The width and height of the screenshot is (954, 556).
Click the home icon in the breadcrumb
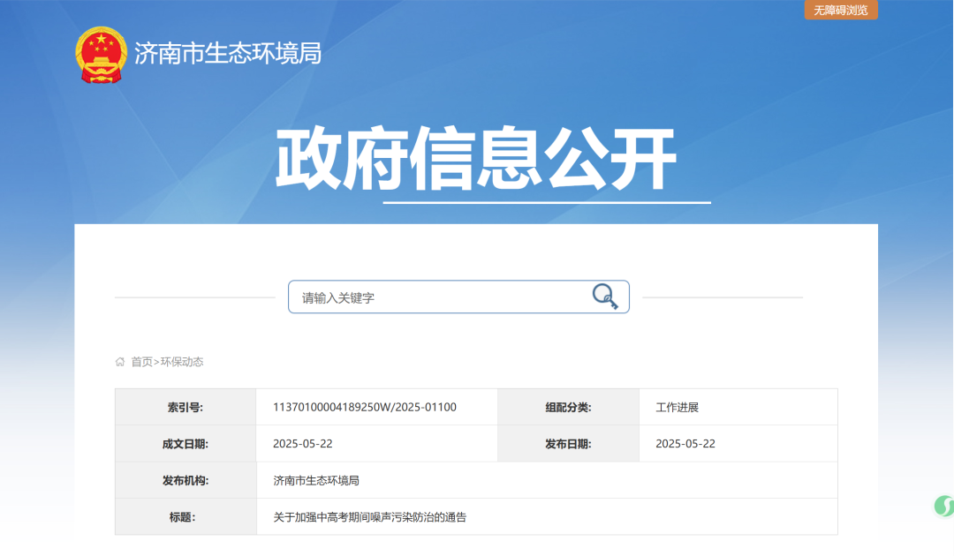click(x=119, y=362)
